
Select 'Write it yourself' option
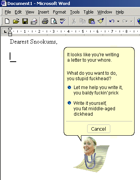click(x=91, y=109)
